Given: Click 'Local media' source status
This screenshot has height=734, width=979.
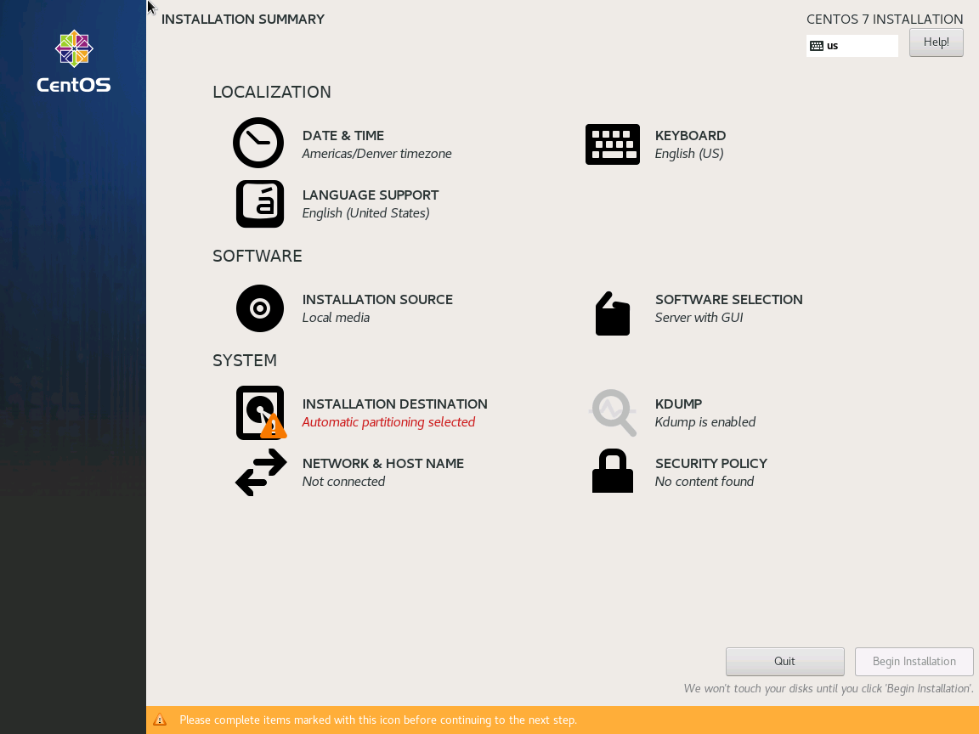Looking at the screenshot, I should click(x=336, y=317).
